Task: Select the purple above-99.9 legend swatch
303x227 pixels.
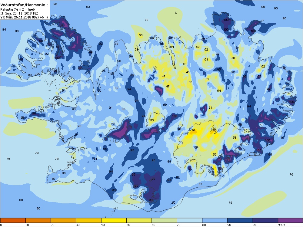Action: [291, 220]
